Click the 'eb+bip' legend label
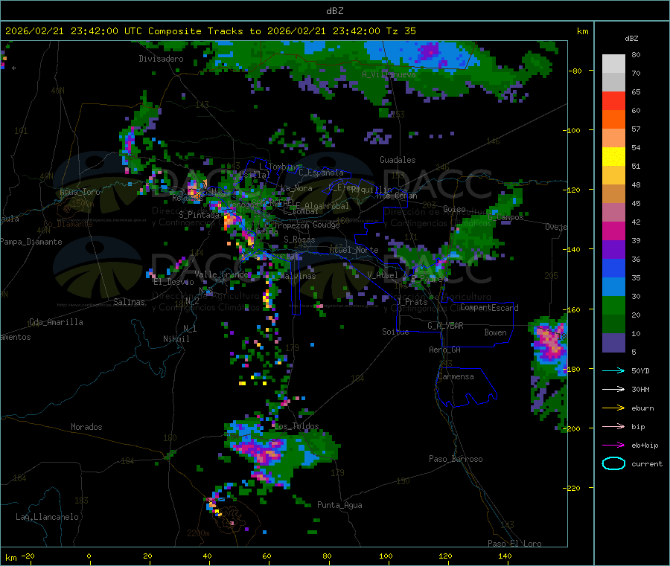Viewport: 670px width, 566px height. click(x=645, y=446)
